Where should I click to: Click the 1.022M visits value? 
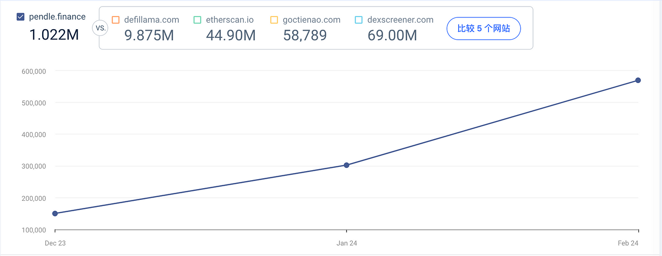point(54,34)
